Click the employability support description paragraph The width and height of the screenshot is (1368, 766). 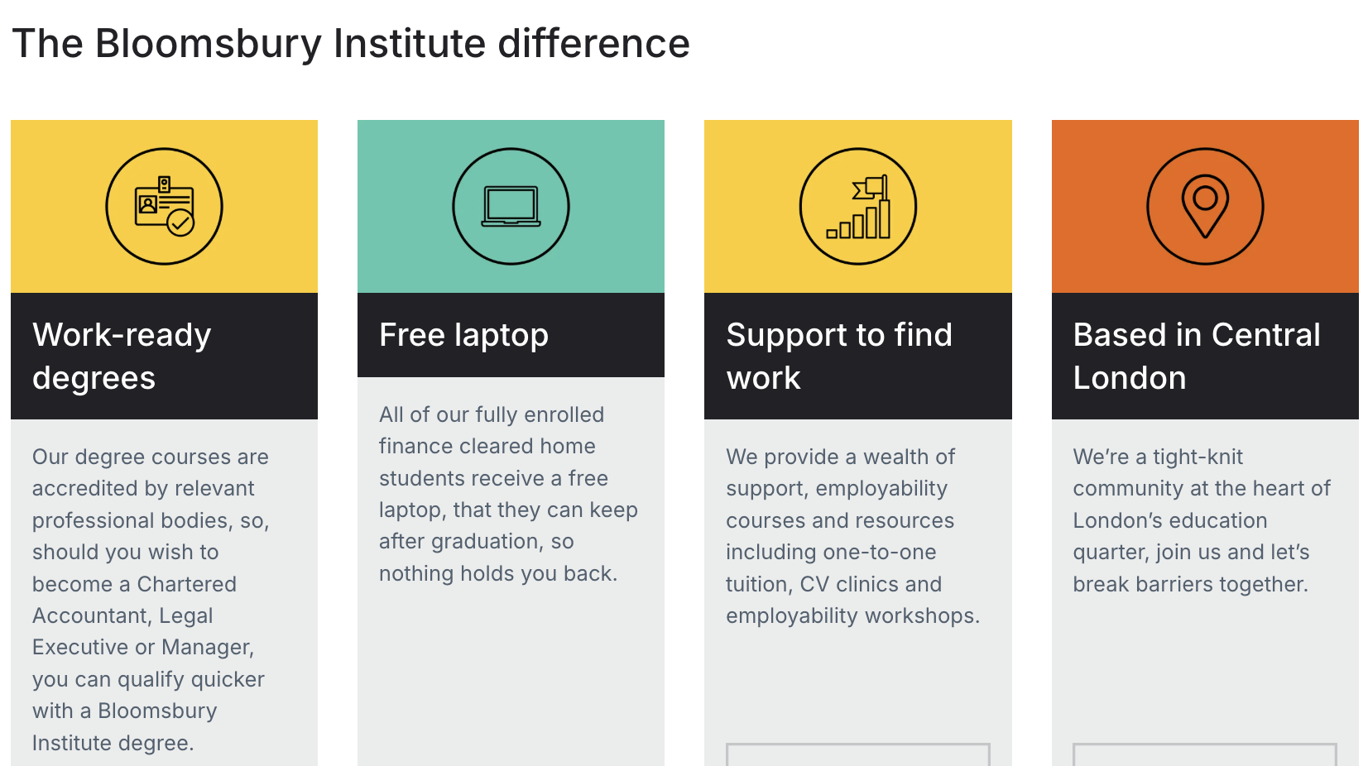pyautogui.click(x=852, y=536)
